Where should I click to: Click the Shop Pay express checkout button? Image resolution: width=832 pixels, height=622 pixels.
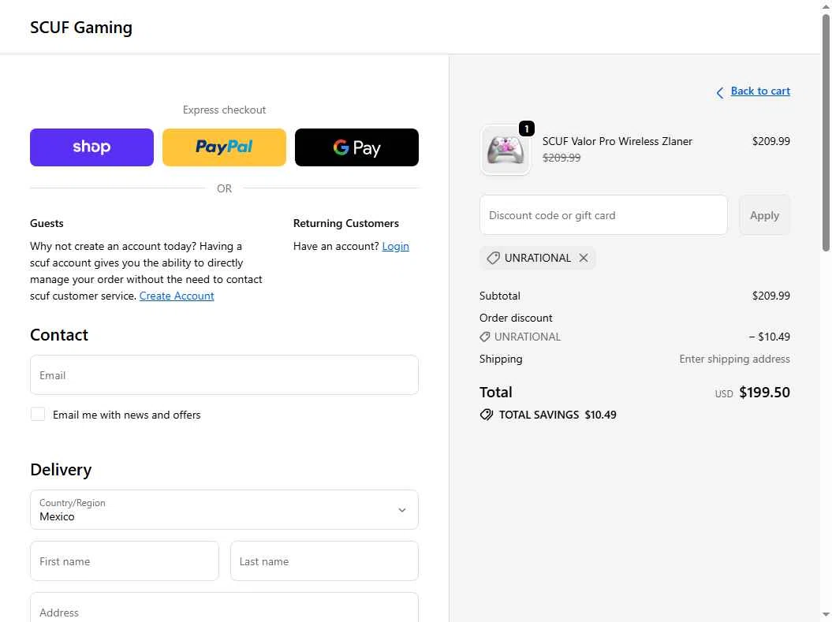pyautogui.click(x=91, y=147)
